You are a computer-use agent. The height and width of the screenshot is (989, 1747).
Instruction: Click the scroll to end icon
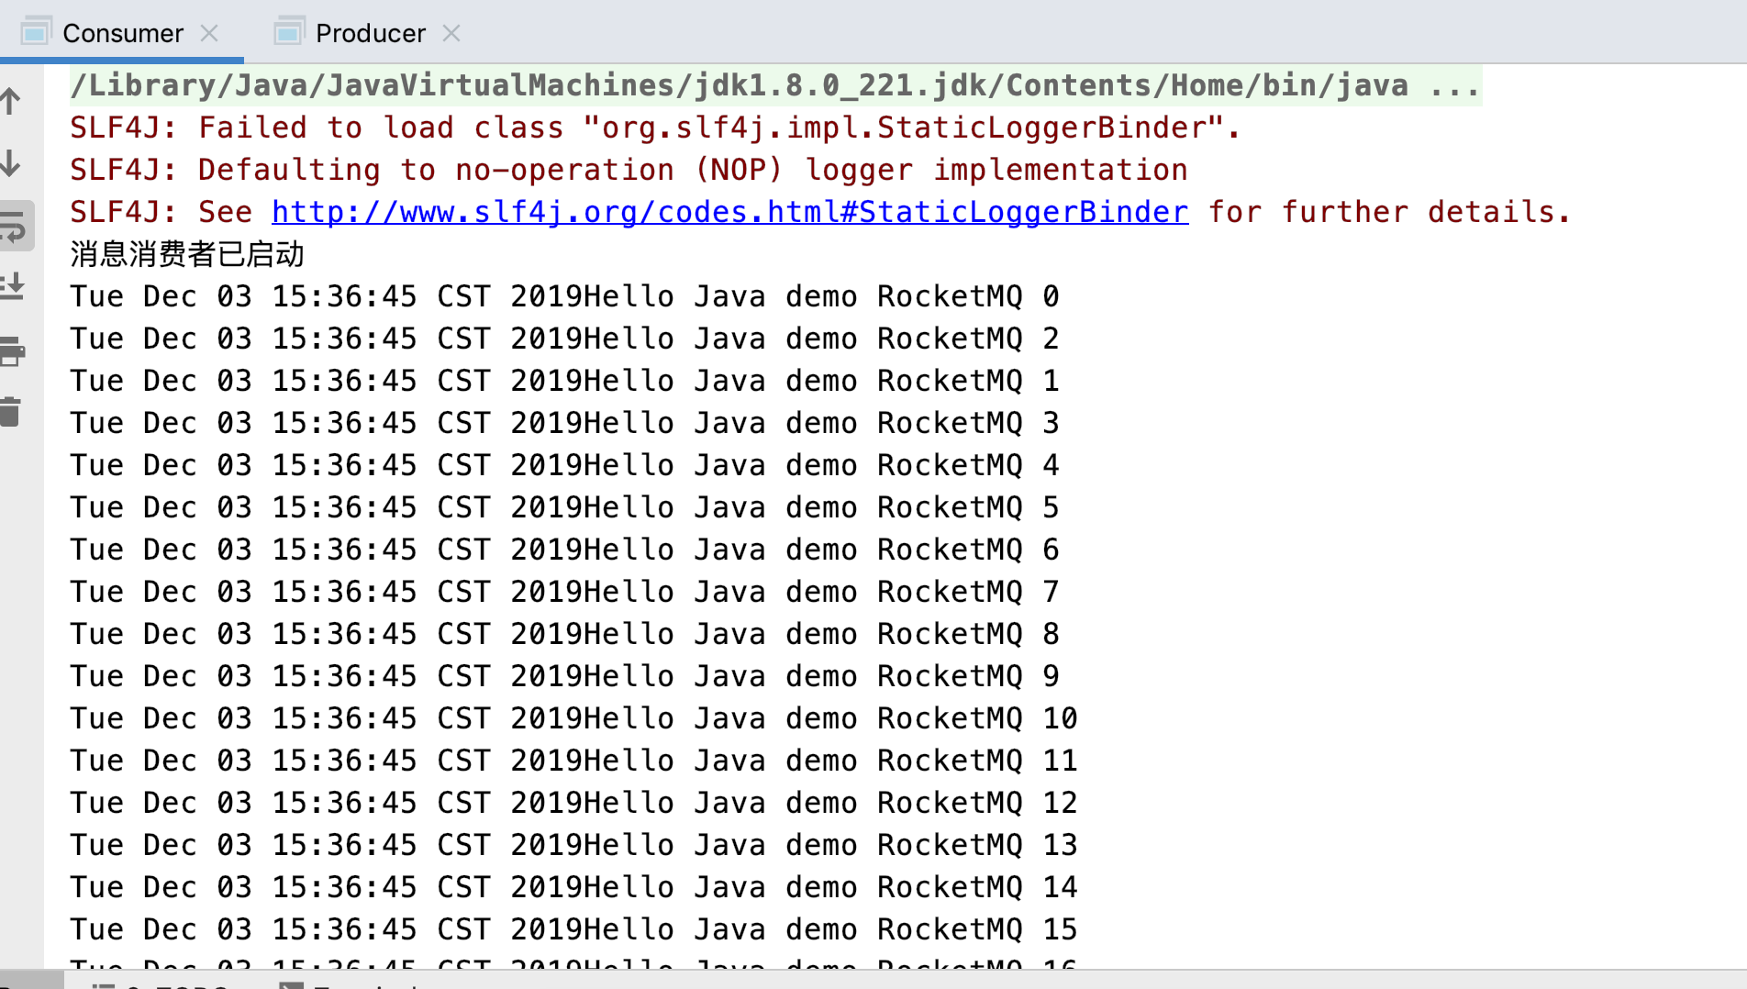point(13,288)
